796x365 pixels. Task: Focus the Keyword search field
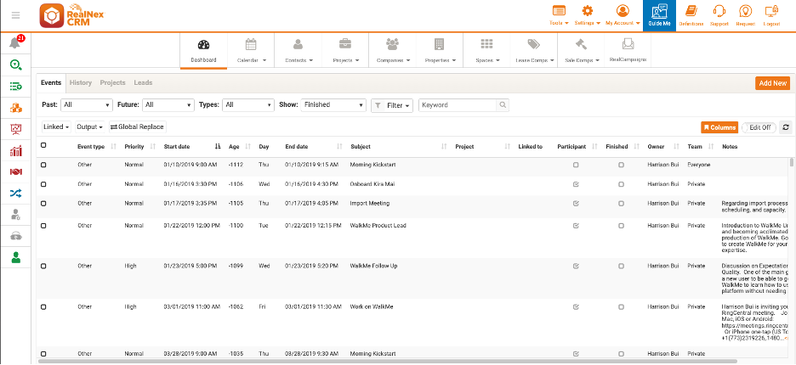tap(458, 105)
